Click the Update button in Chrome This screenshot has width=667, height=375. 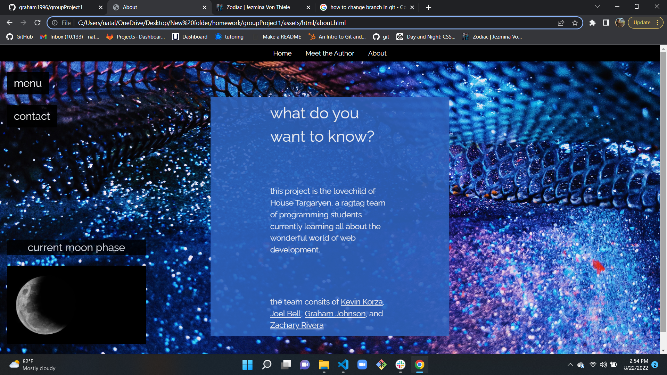[x=645, y=23]
